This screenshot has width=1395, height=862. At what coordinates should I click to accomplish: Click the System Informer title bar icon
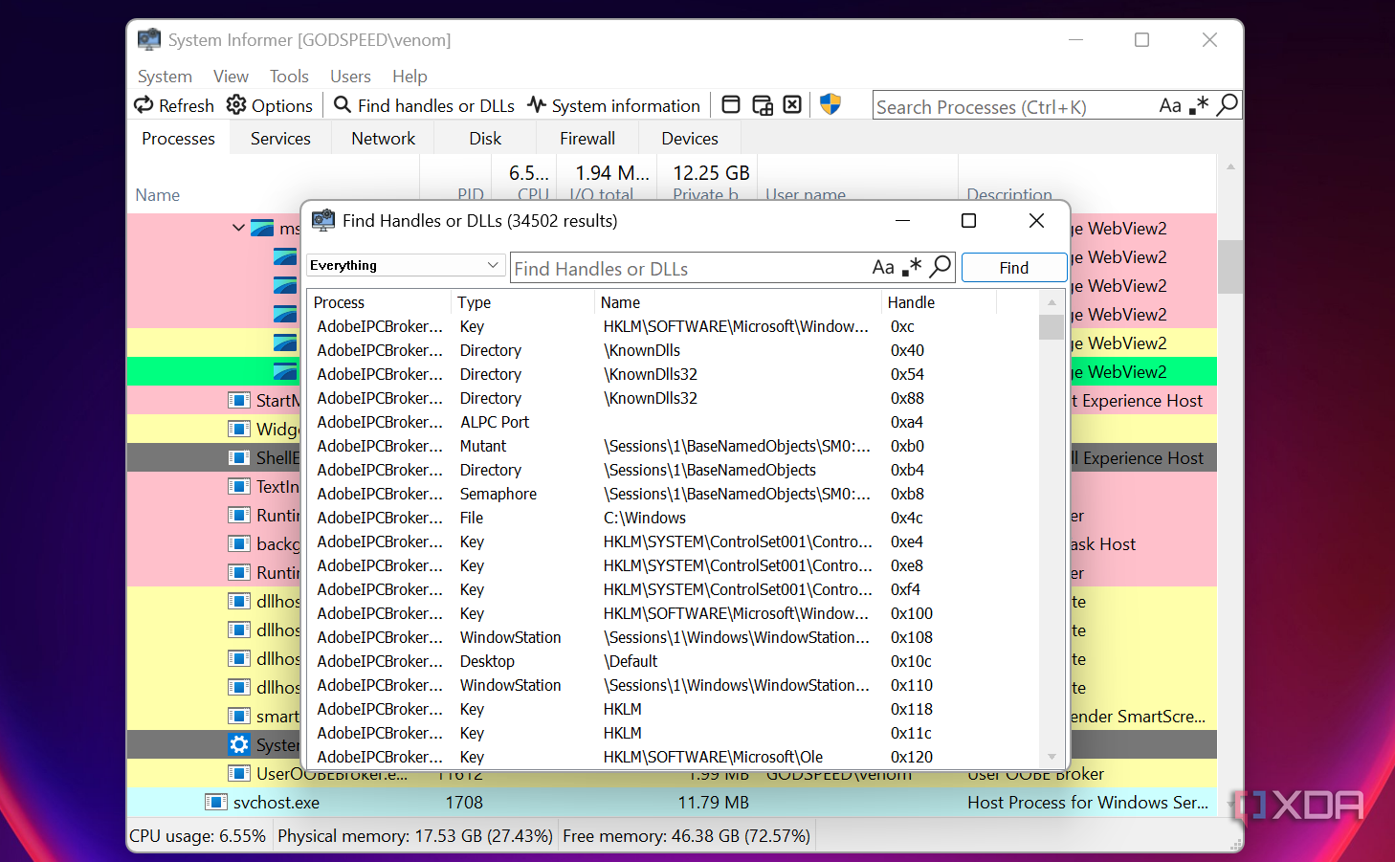tap(149, 39)
